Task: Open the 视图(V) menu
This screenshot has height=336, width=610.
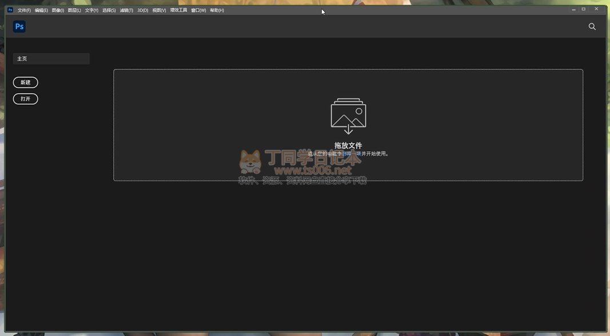Action: click(x=159, y=10)
